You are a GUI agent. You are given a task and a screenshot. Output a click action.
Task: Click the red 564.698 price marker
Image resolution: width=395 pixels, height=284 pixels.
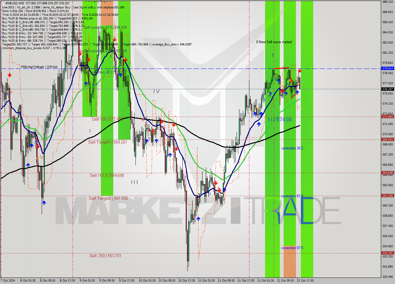(x=388, y=173)
